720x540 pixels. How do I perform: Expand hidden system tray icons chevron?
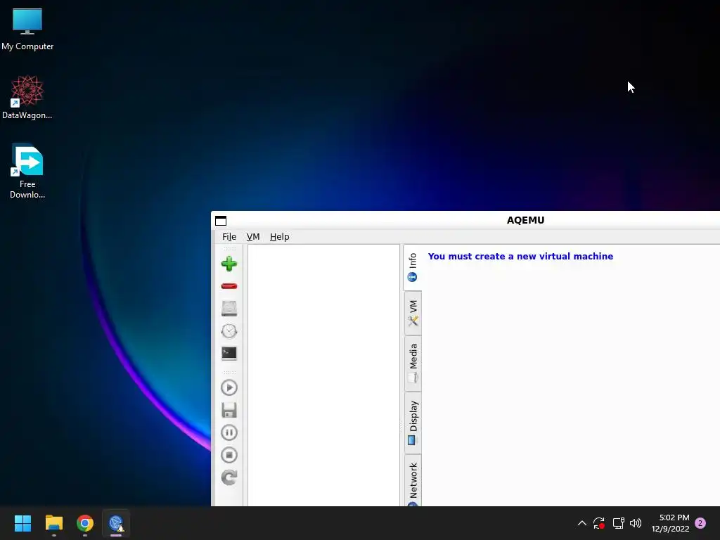pyautogui.click(x=581, y=523)
